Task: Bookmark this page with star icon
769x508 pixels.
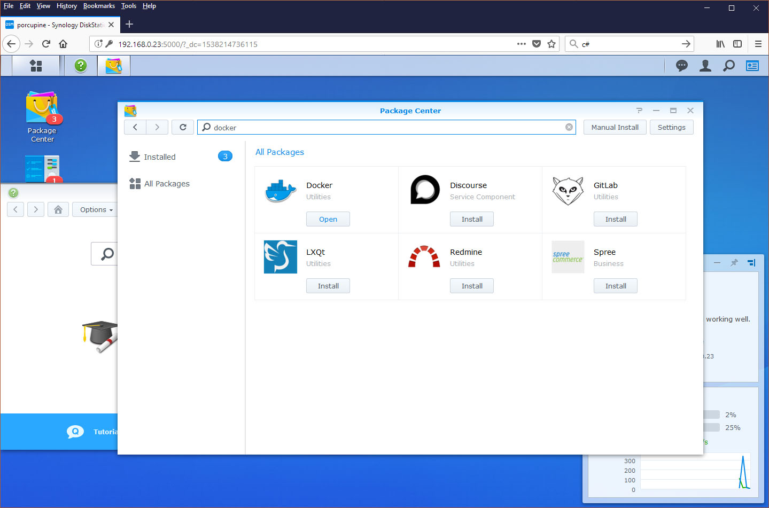Action: (551, 44)
